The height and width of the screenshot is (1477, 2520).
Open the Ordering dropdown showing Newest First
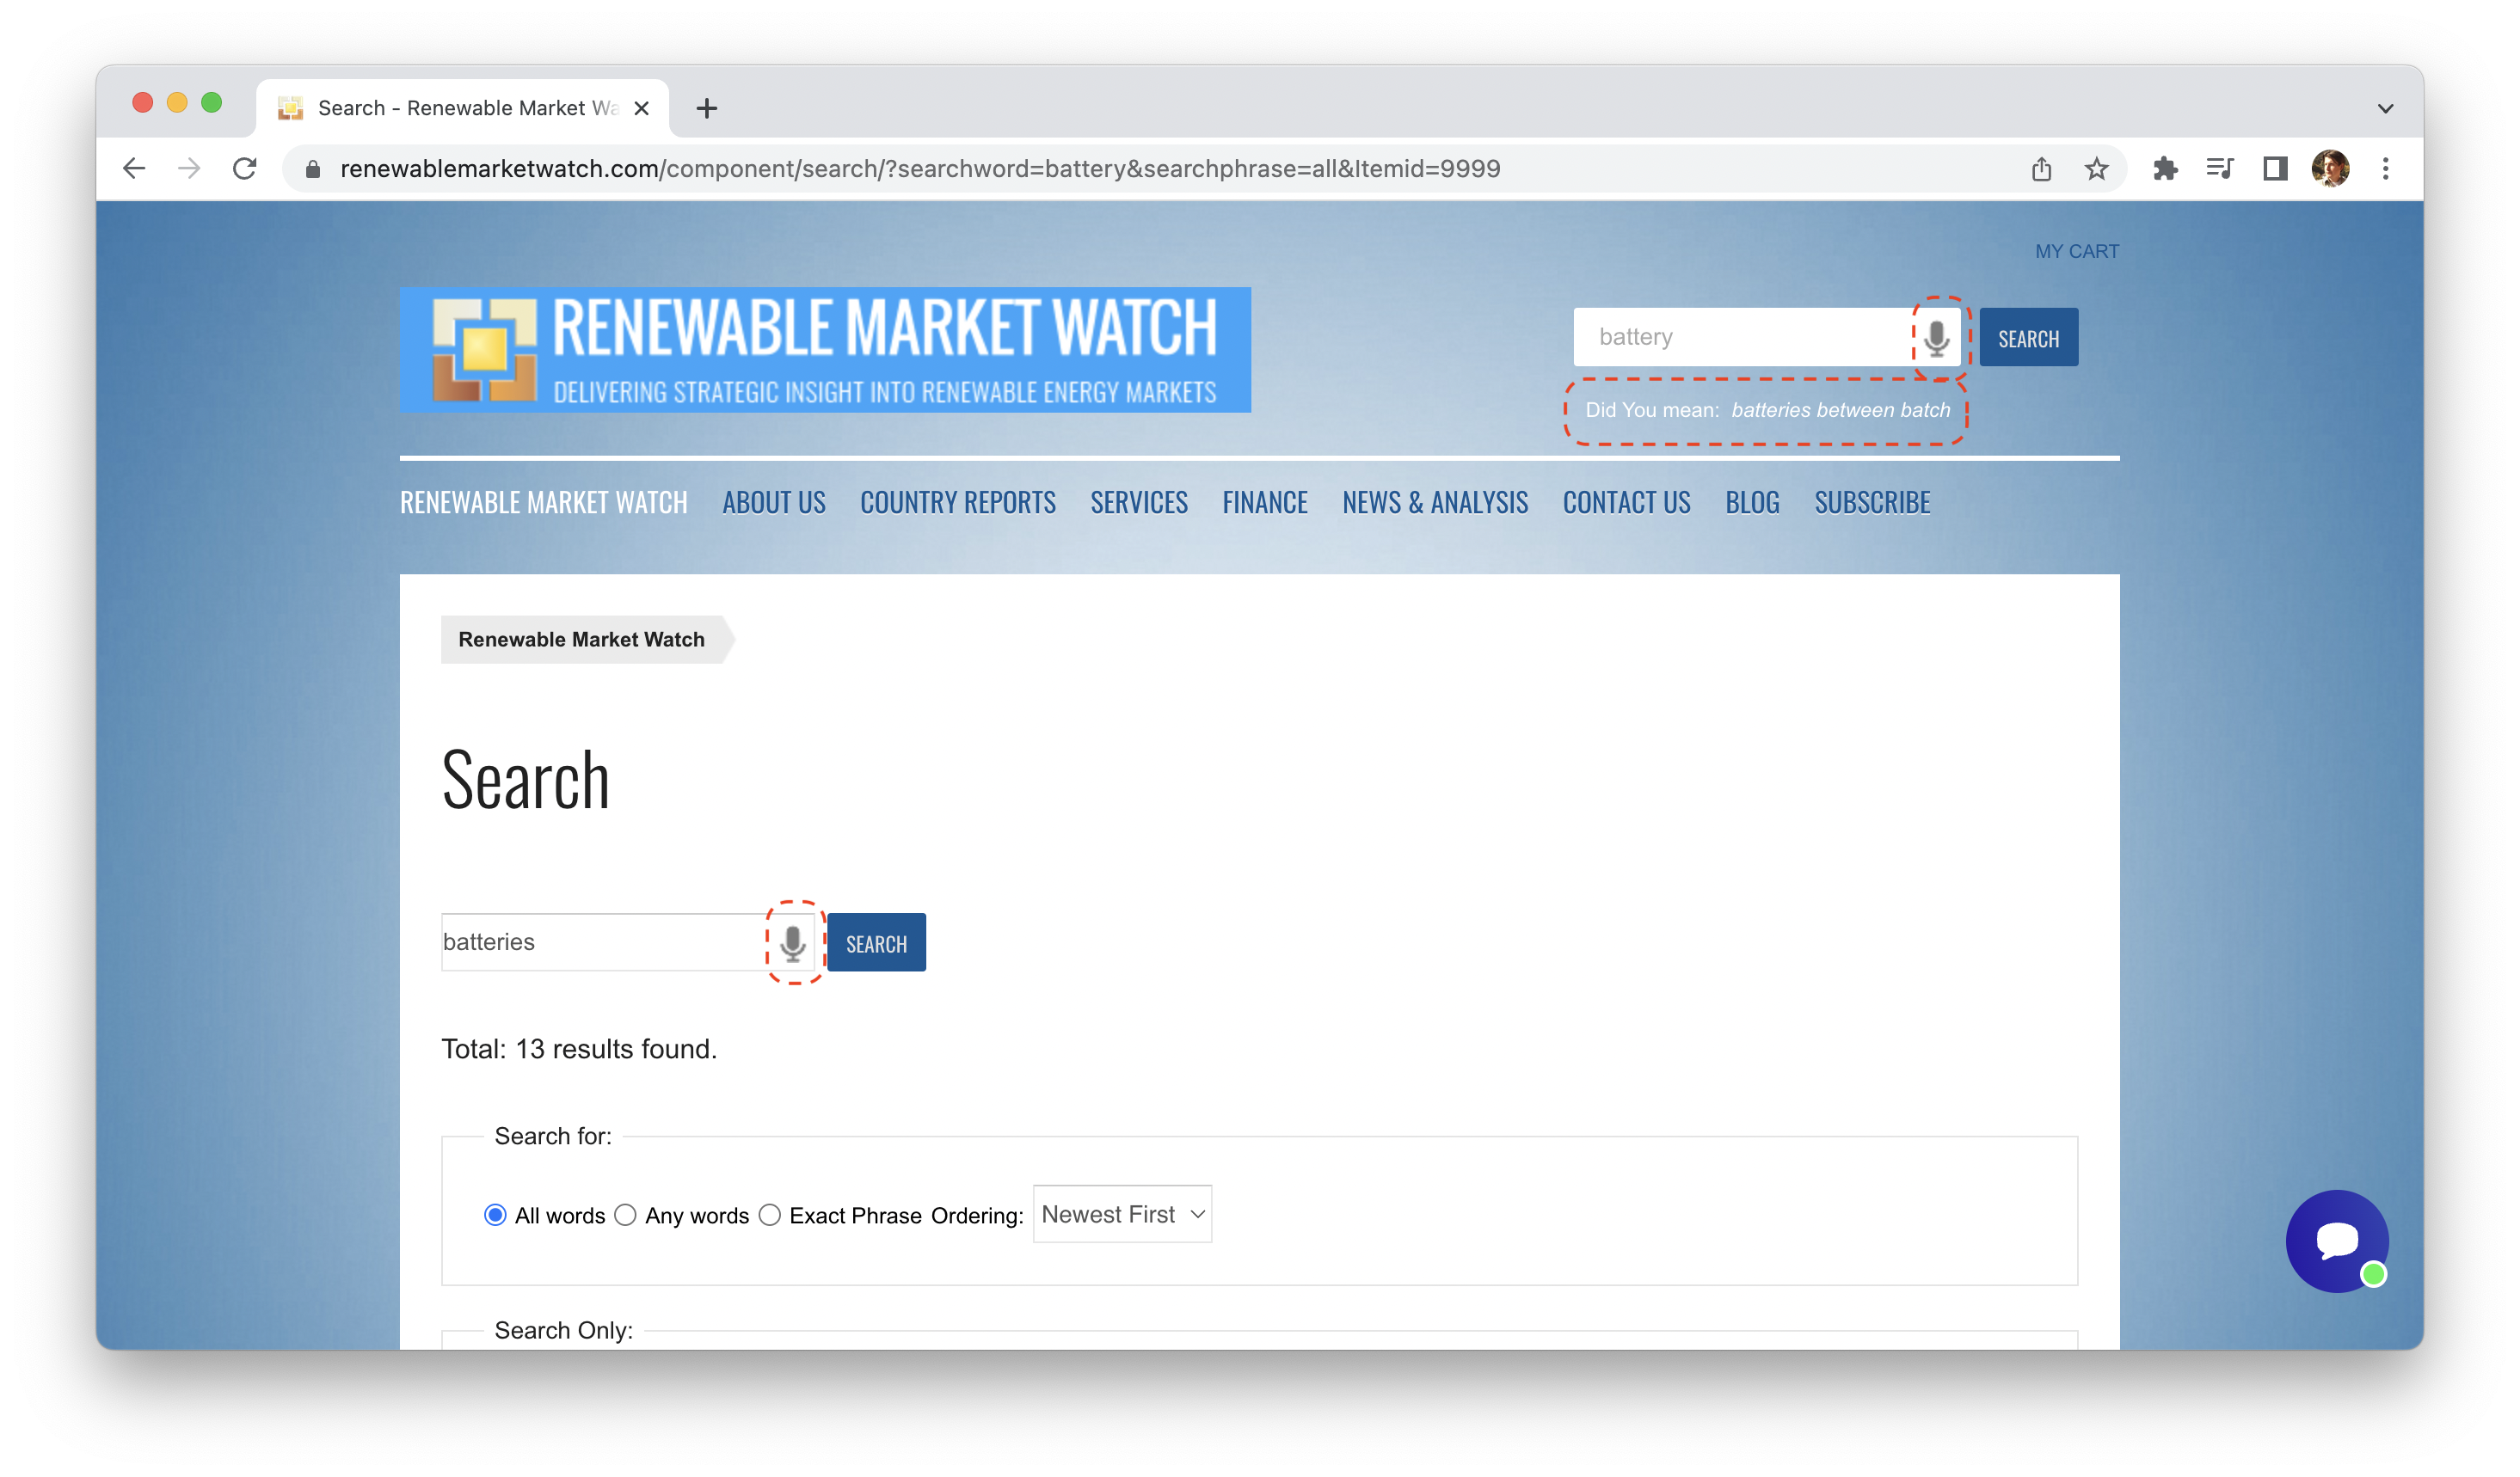click(x=1122, y=1214)
